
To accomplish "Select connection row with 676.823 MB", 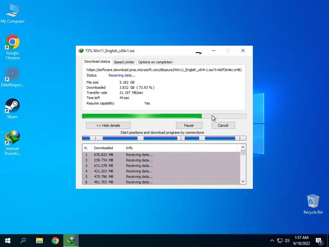I will 161,155.
